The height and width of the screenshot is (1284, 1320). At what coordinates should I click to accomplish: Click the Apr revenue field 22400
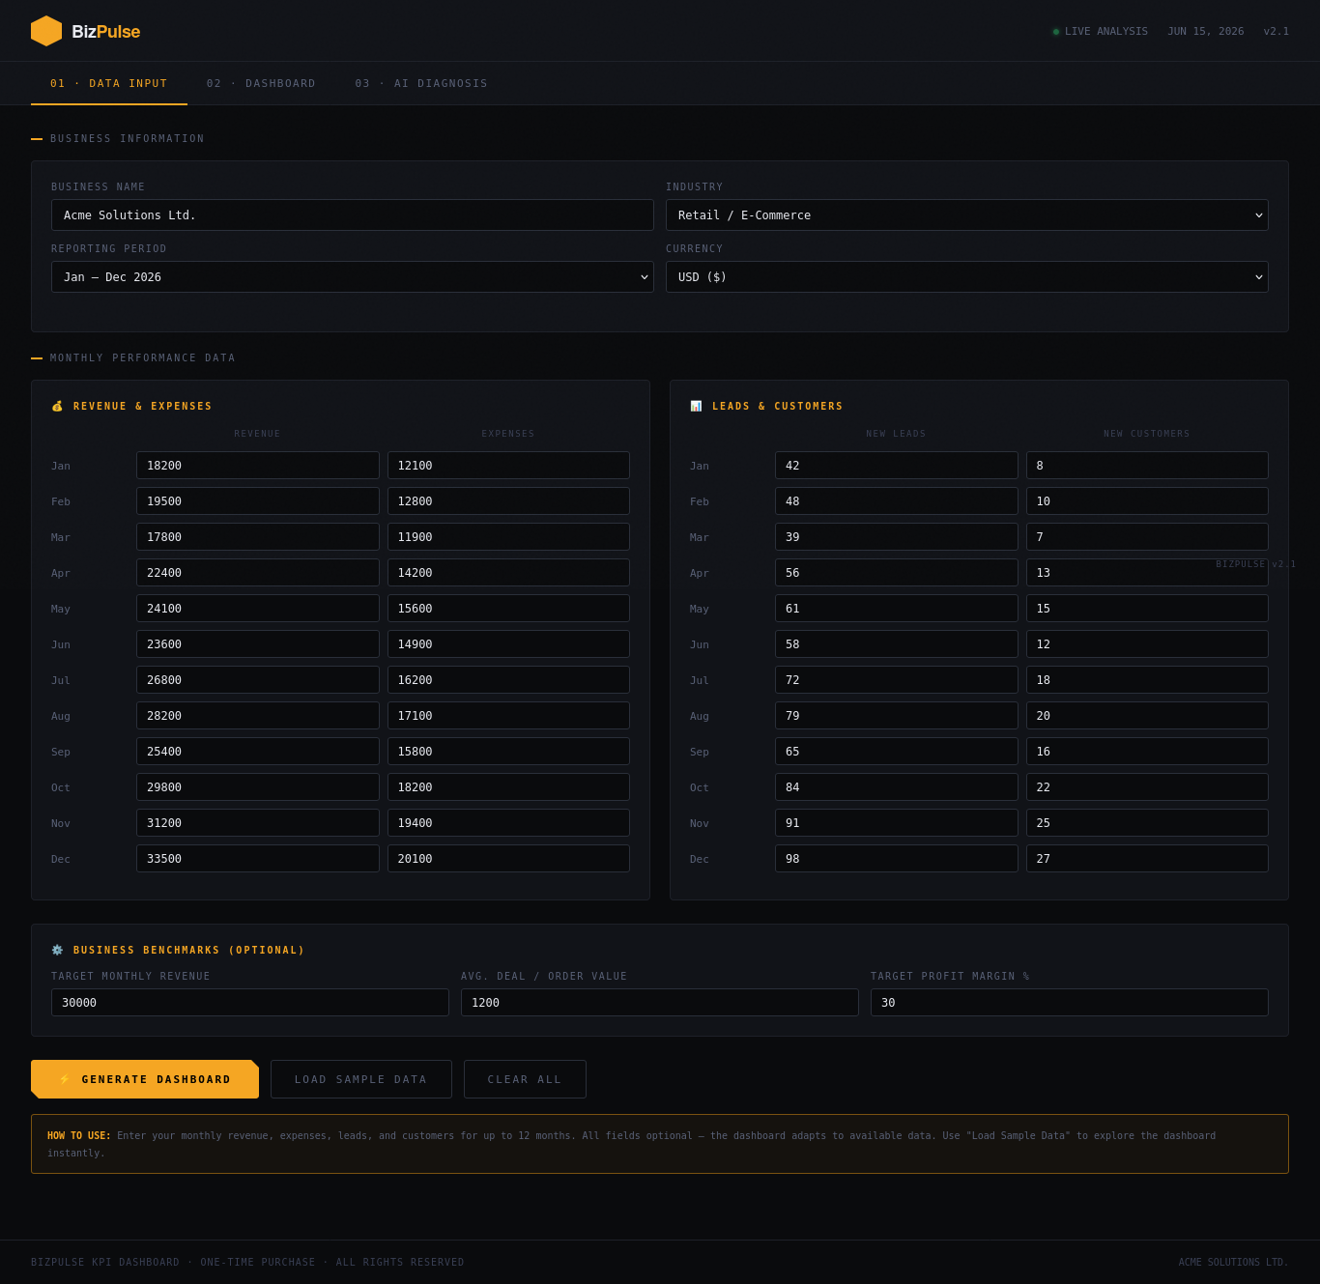point(257,573)
